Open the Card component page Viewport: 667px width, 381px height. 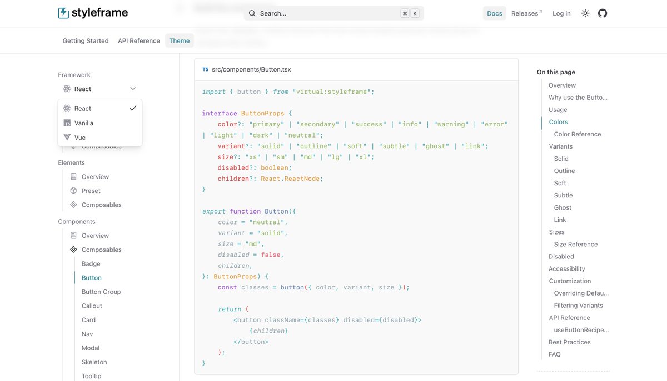[88, 320]
